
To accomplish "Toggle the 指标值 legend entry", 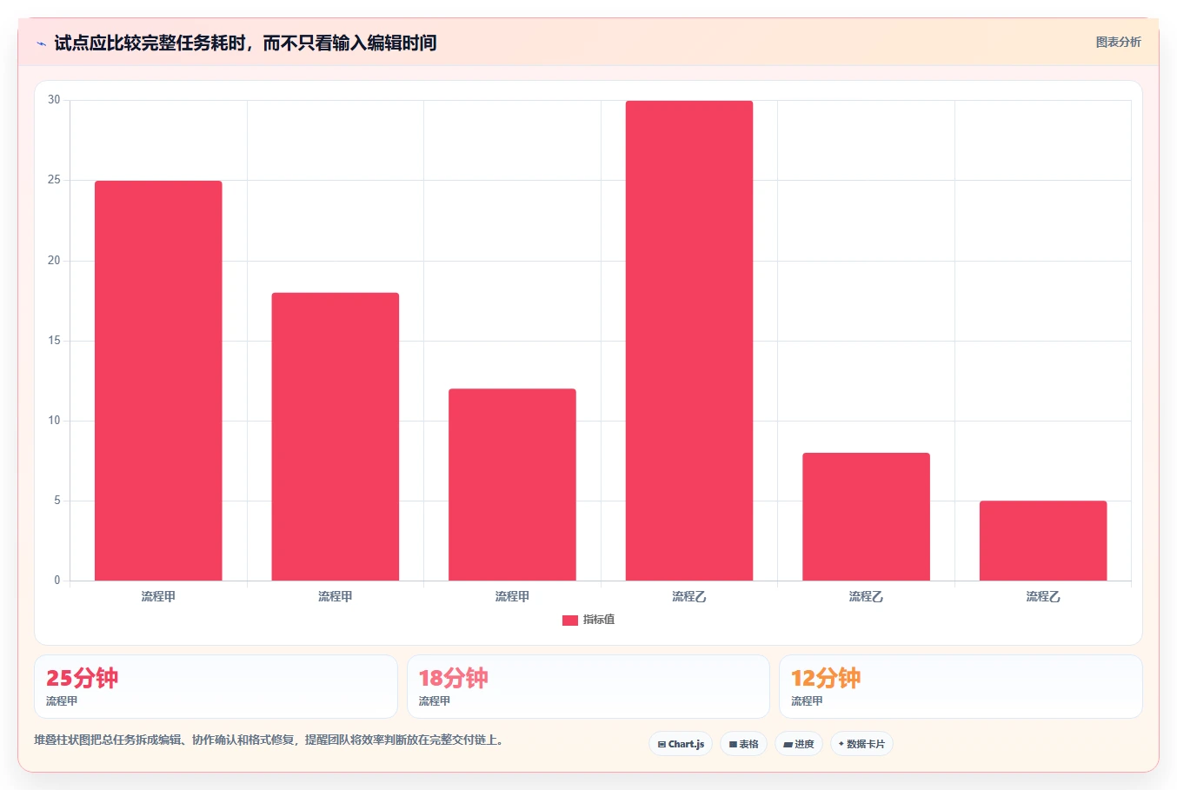I will (588, 620).
